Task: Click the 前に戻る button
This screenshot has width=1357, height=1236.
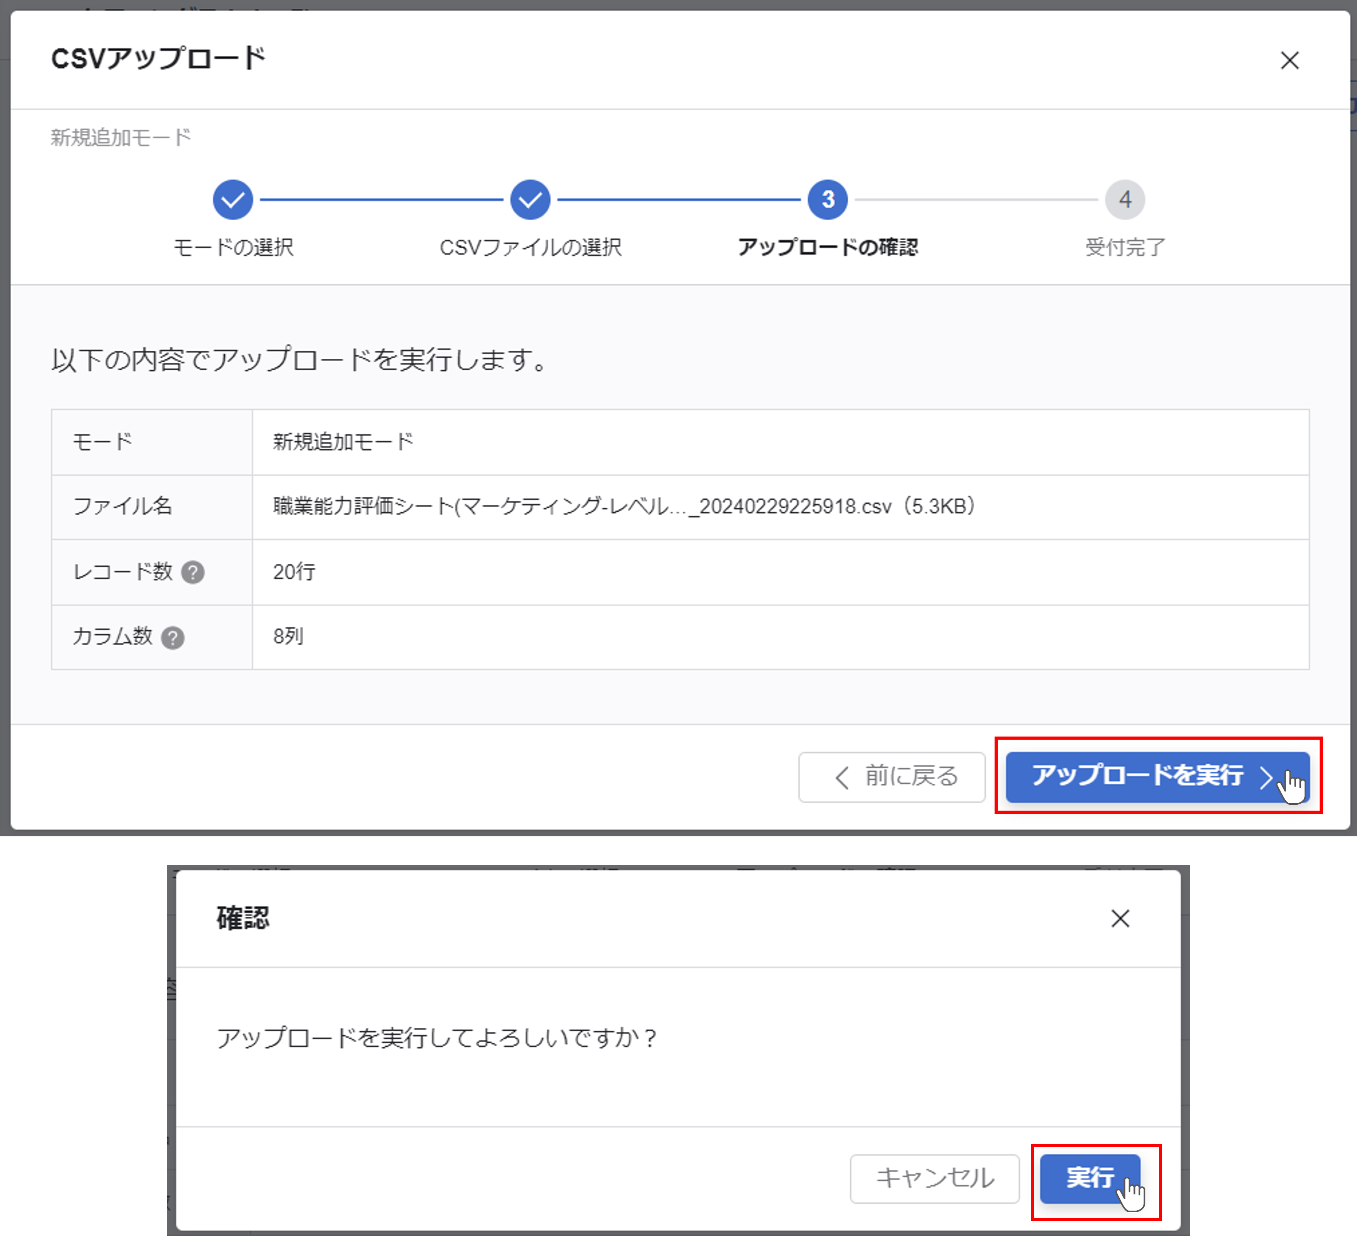Action: 892,777
